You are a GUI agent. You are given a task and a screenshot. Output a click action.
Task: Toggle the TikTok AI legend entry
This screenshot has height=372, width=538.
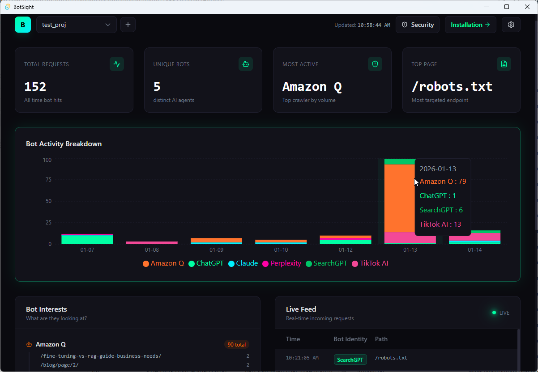[x=370, y=263]
